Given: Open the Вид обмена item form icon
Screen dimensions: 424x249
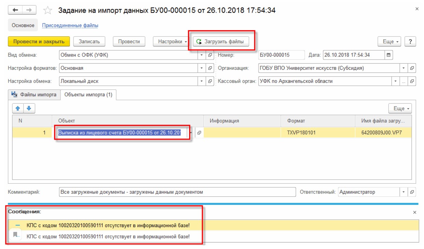Looking at the screenshot, I should [x=210, y=55].
